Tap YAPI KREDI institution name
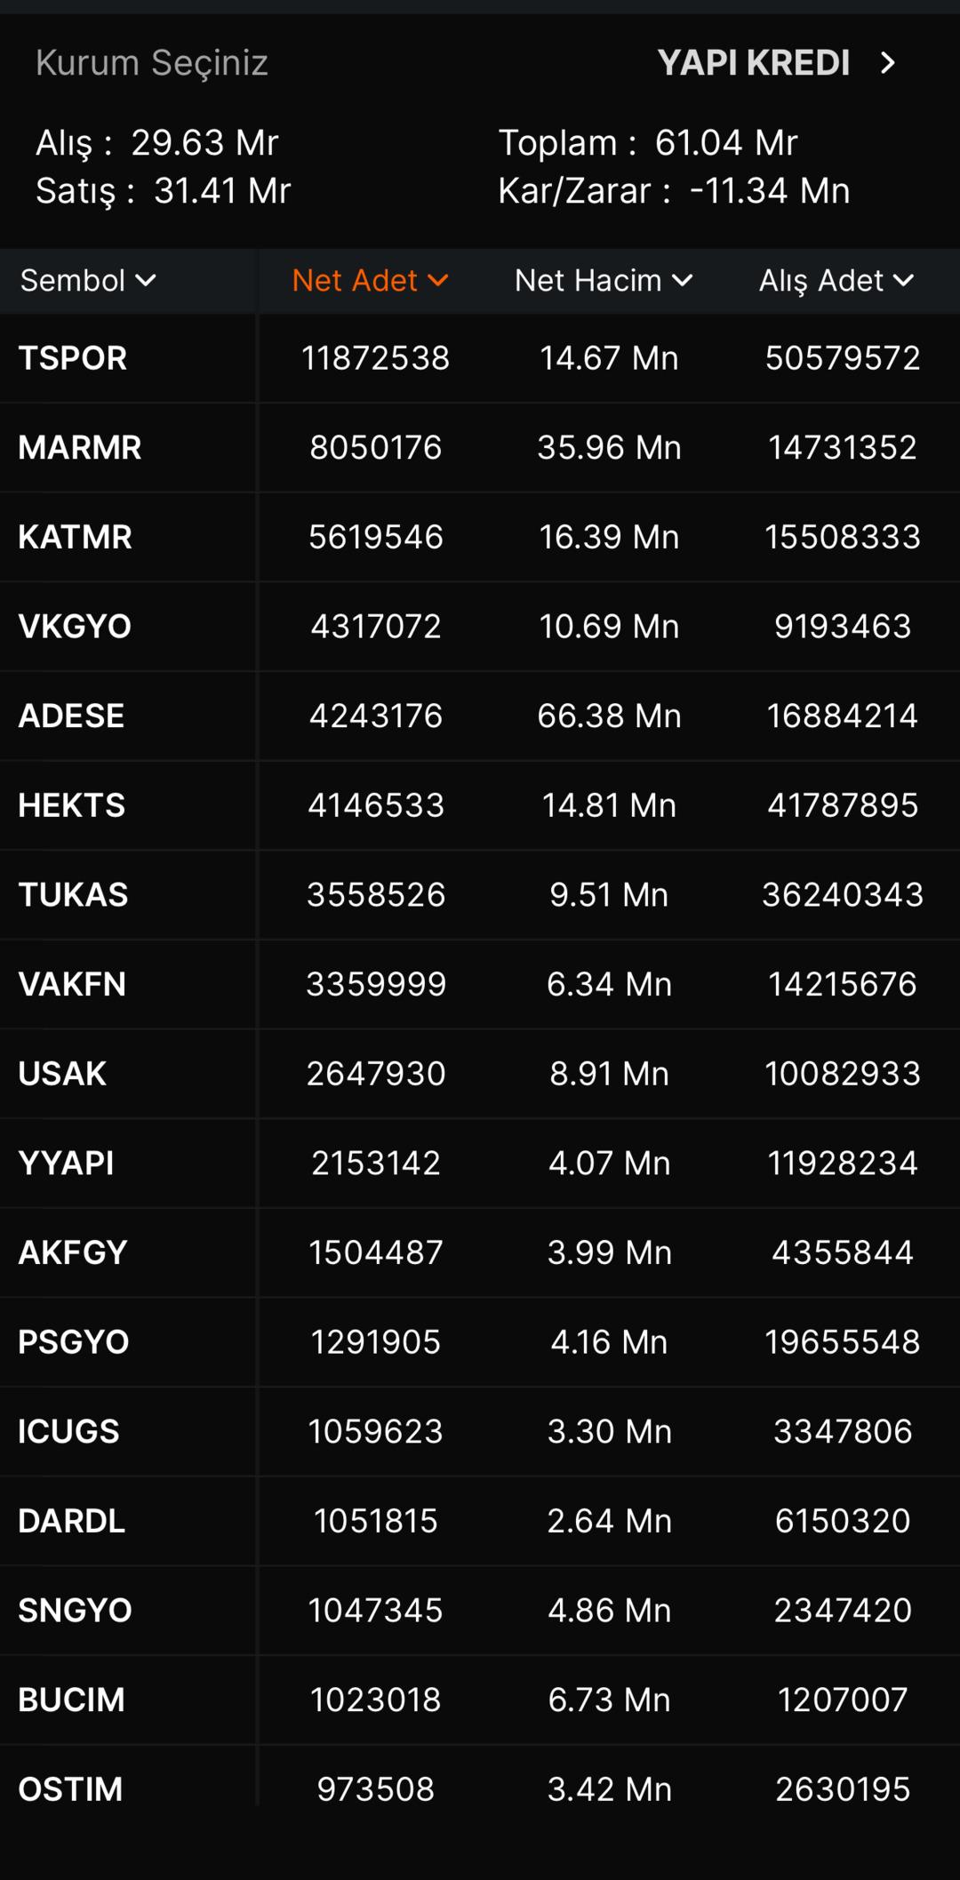This screenshot has width=960, height=1880. [x=753, y=63]
